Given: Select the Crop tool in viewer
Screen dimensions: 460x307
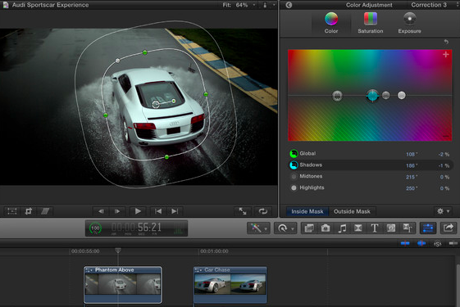Looking at the screenshot, I should [x=29, y=211].
